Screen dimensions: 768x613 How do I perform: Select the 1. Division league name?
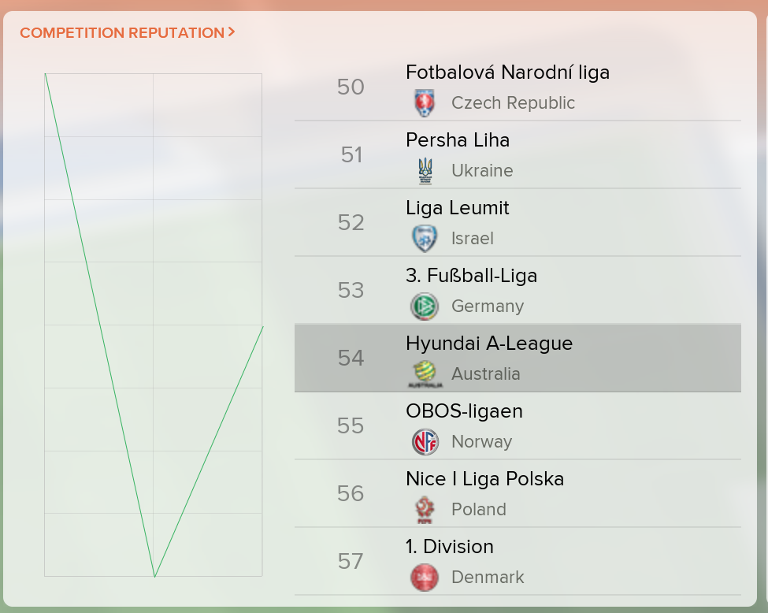pyautogui.click(x=450, y=547)
